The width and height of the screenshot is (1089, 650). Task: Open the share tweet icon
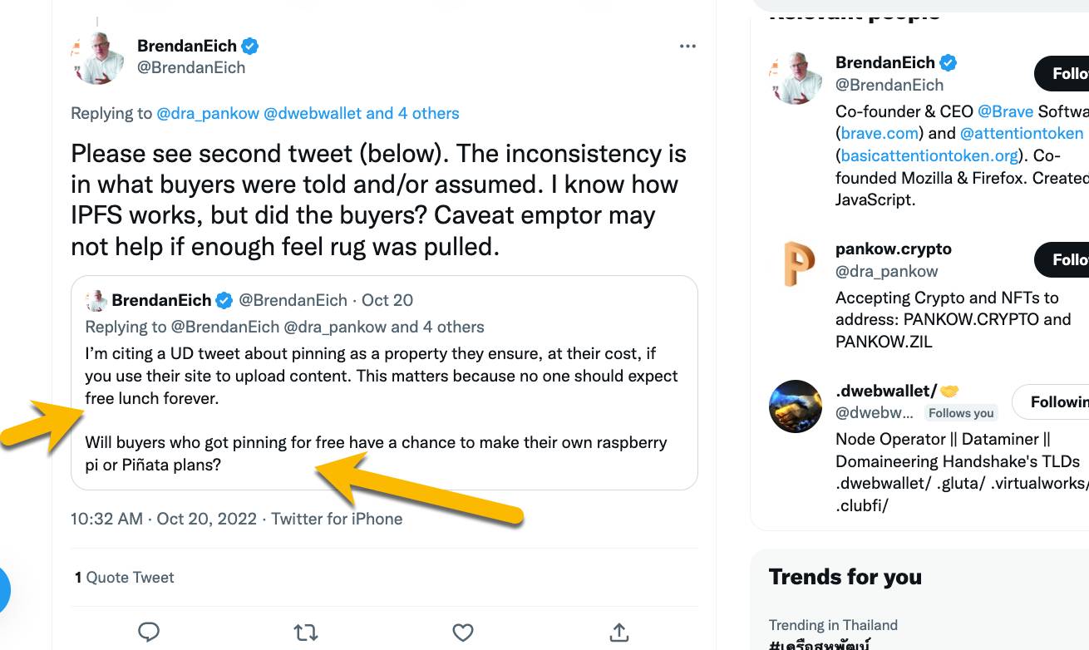[618, 633]
